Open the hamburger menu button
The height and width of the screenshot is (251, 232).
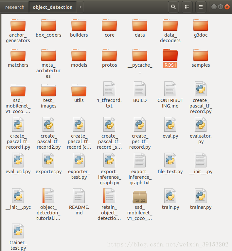click(201, 7)
